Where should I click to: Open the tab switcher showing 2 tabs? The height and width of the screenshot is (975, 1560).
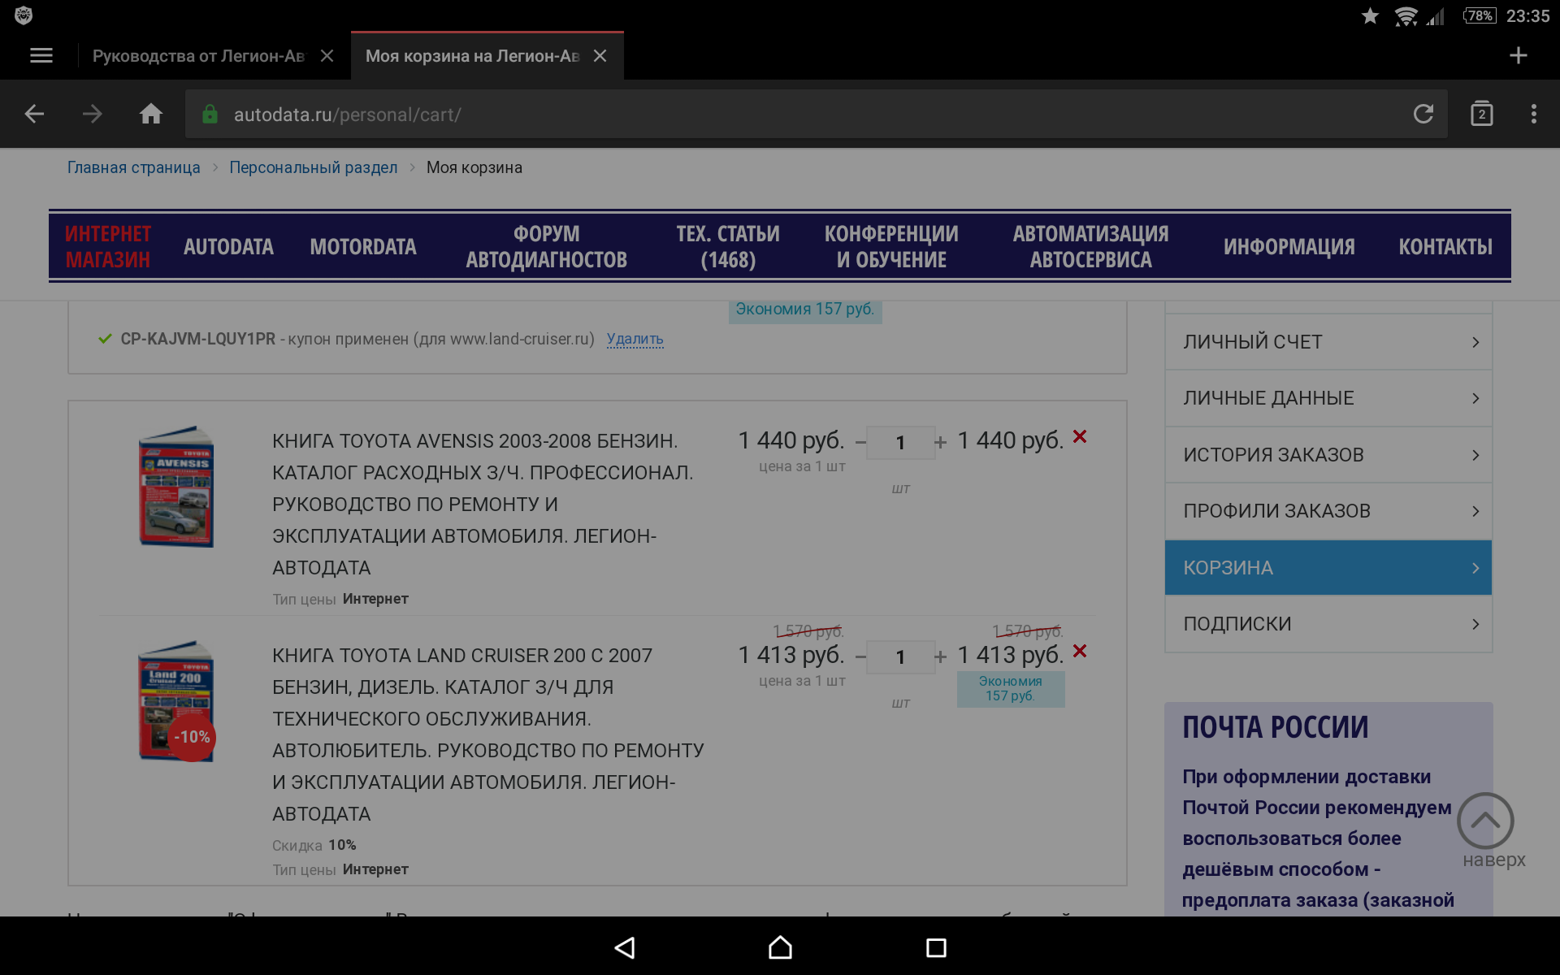pyautogui.click(x=1482, y=114)
